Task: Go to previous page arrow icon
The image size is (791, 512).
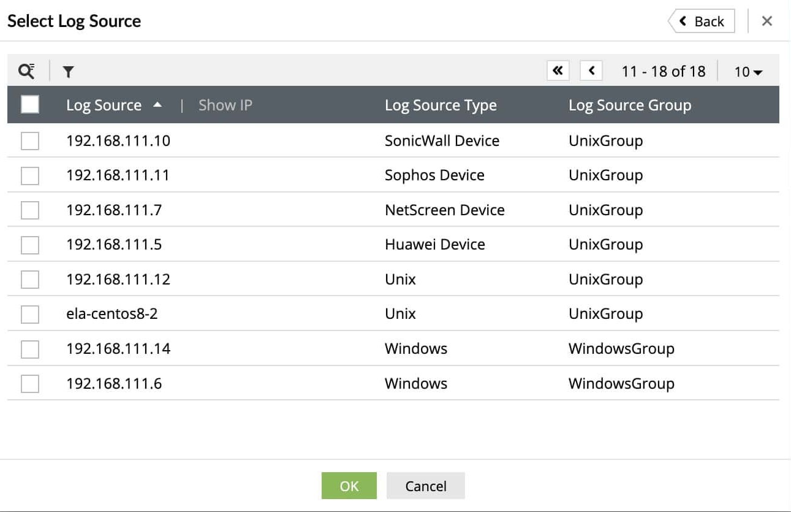Action: click(591, 71)
